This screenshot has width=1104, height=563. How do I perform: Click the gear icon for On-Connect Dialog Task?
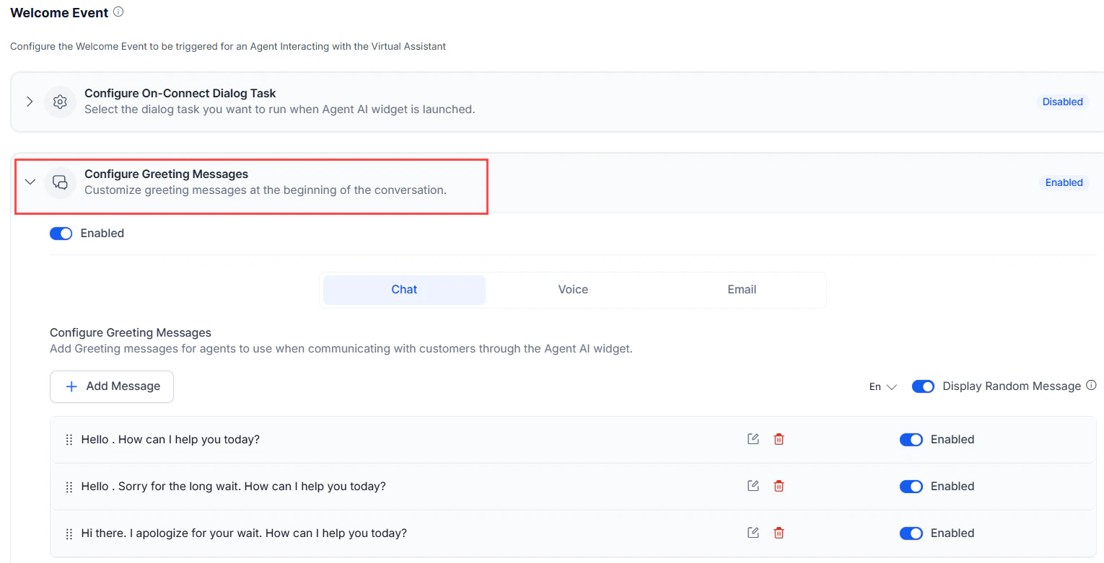click(60, 102)
